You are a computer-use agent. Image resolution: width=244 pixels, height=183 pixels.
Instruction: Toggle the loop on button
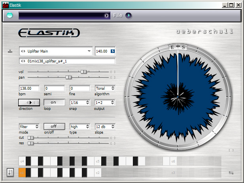pos(54,102)
